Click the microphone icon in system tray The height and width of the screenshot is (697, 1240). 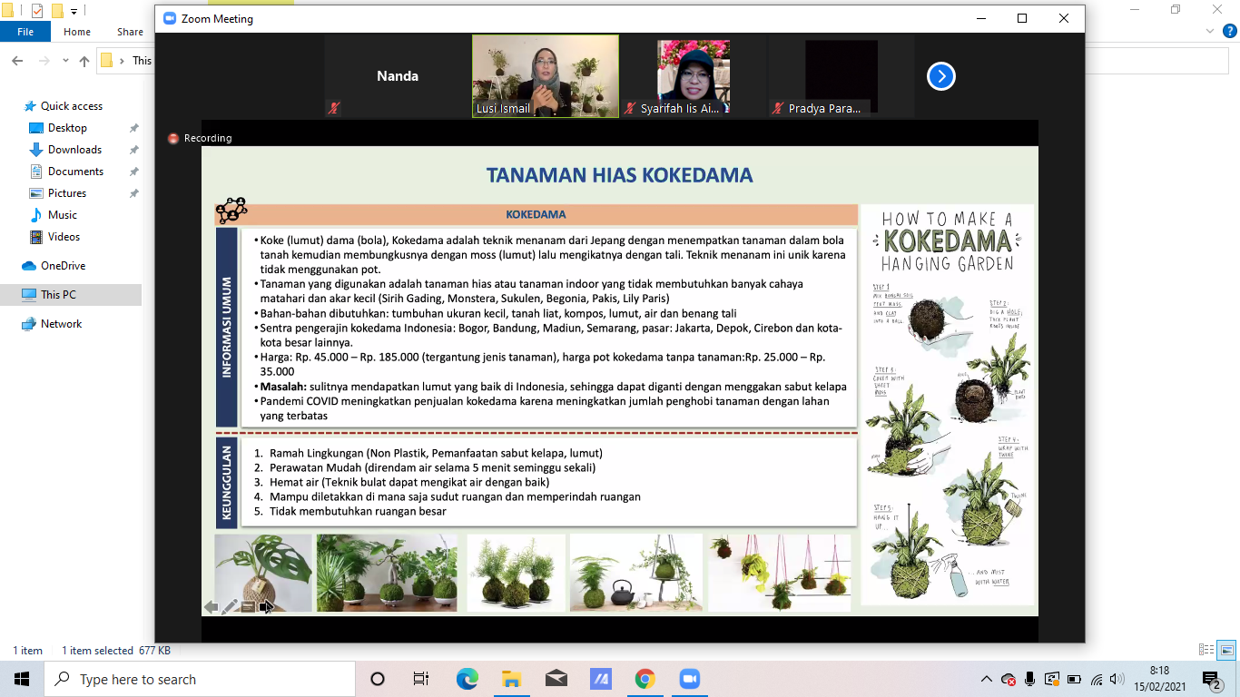coord(1029,679)
